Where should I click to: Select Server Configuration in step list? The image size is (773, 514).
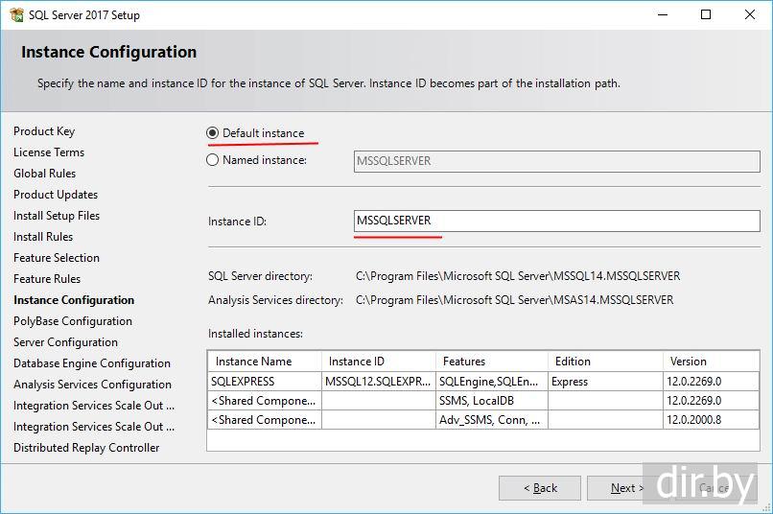pyautogui.click(x=65, y=342)
